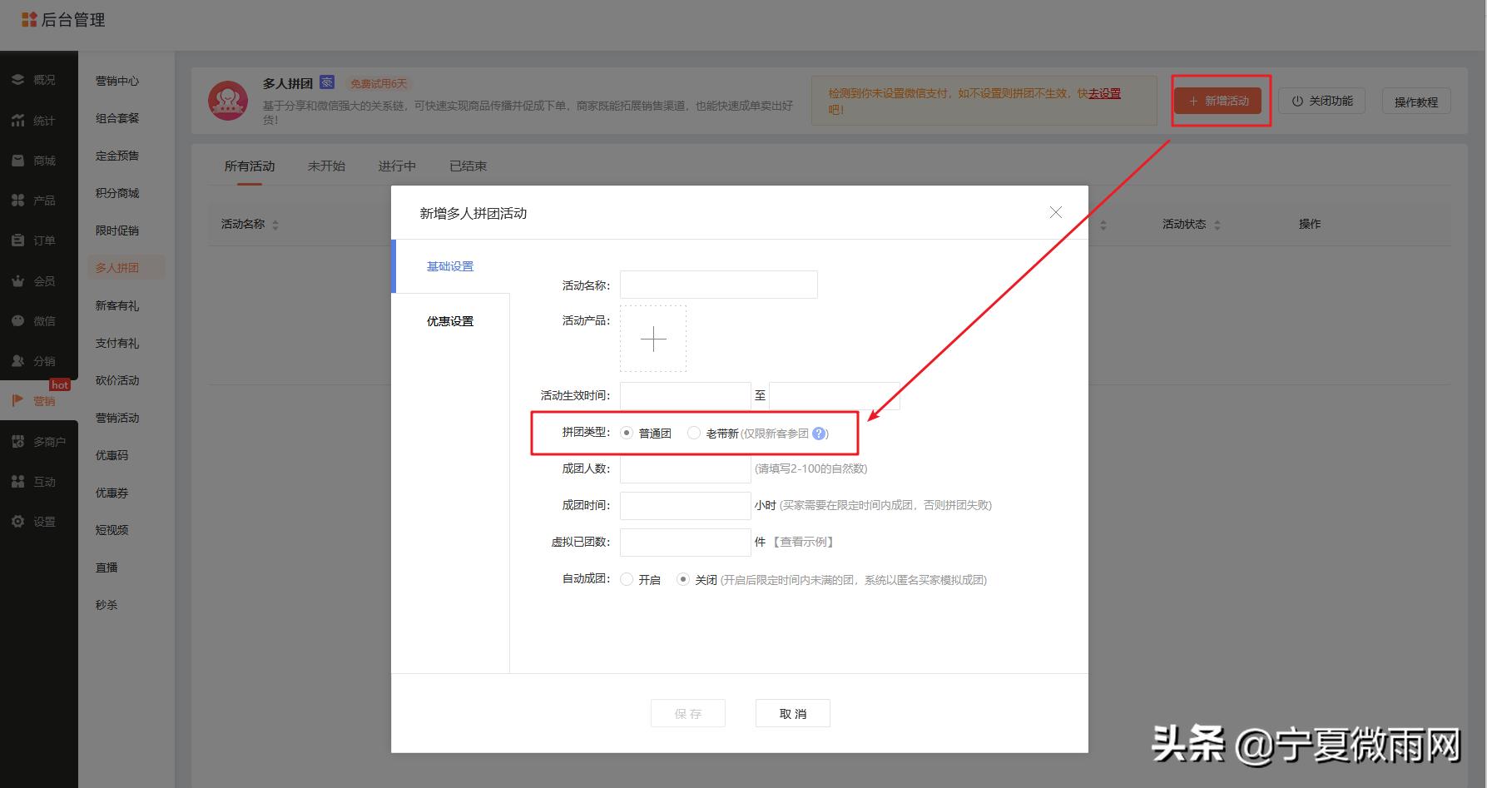
Task: Open the help icon beside 老带新
Action: coord(820,433)
